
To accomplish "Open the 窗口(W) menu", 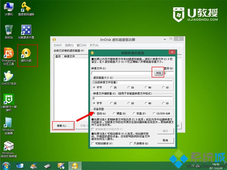I will click(x=81, y=45).
